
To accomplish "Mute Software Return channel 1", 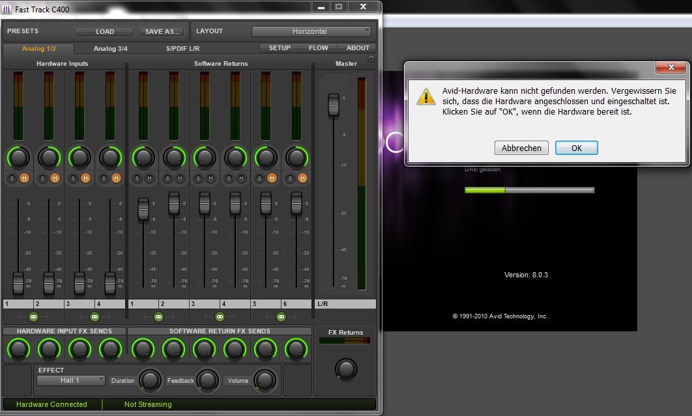I will point(150,178).
